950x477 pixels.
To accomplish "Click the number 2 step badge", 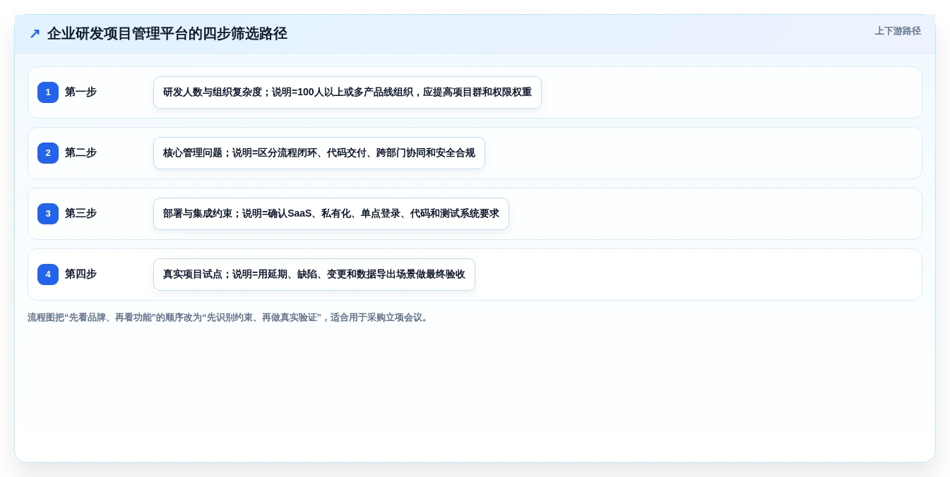I will point(48,153).
